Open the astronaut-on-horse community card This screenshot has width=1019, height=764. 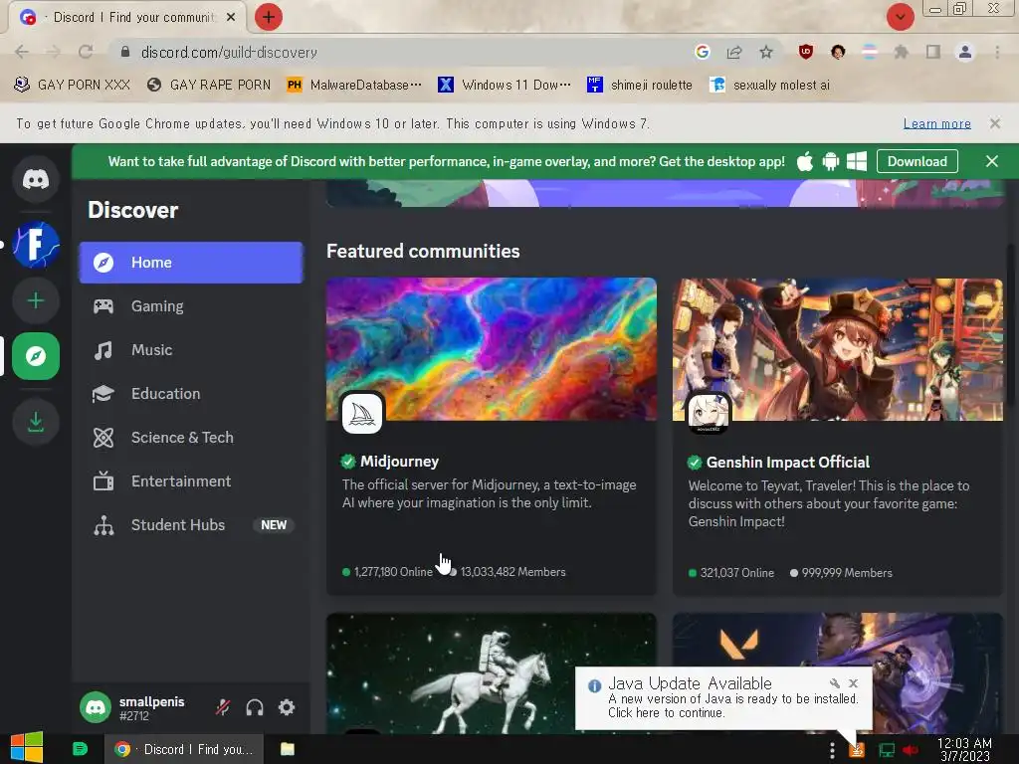tap(492, 673)
